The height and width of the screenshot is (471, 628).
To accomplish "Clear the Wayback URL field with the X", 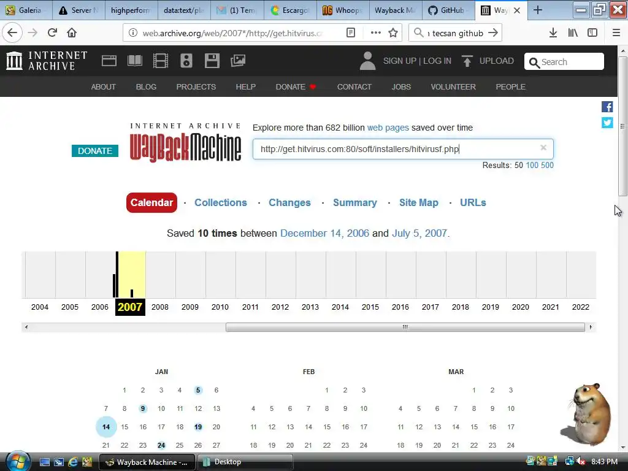I will [x=543, y=148].
